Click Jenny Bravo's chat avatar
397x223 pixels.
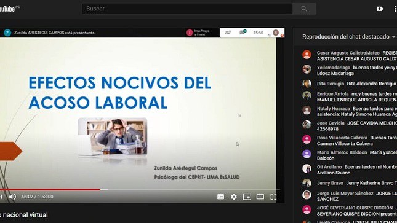click(307, 183)
